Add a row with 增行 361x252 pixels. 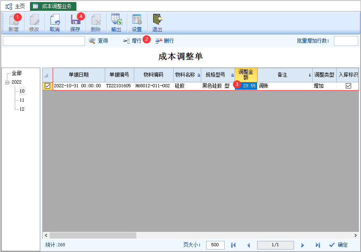pyautogui.click(x=132, y=41)
